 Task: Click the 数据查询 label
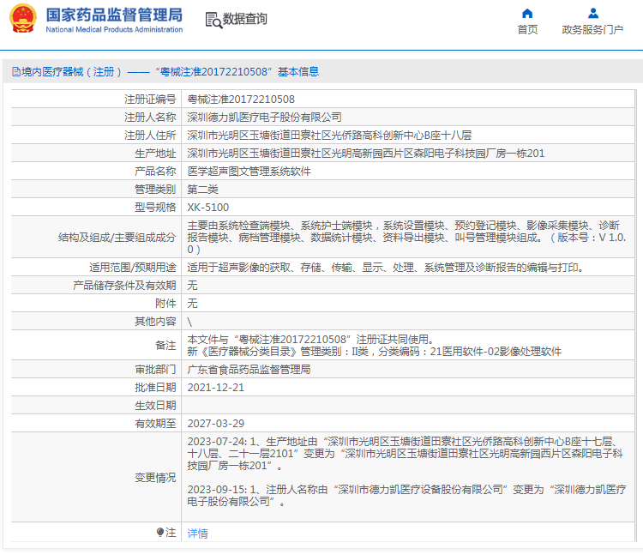(245, 19)
